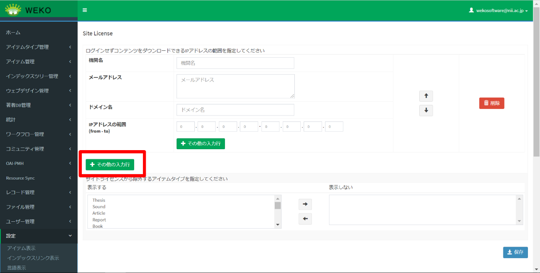Add an IP range row inside the form
540x273 pixels.
point(200,144)
